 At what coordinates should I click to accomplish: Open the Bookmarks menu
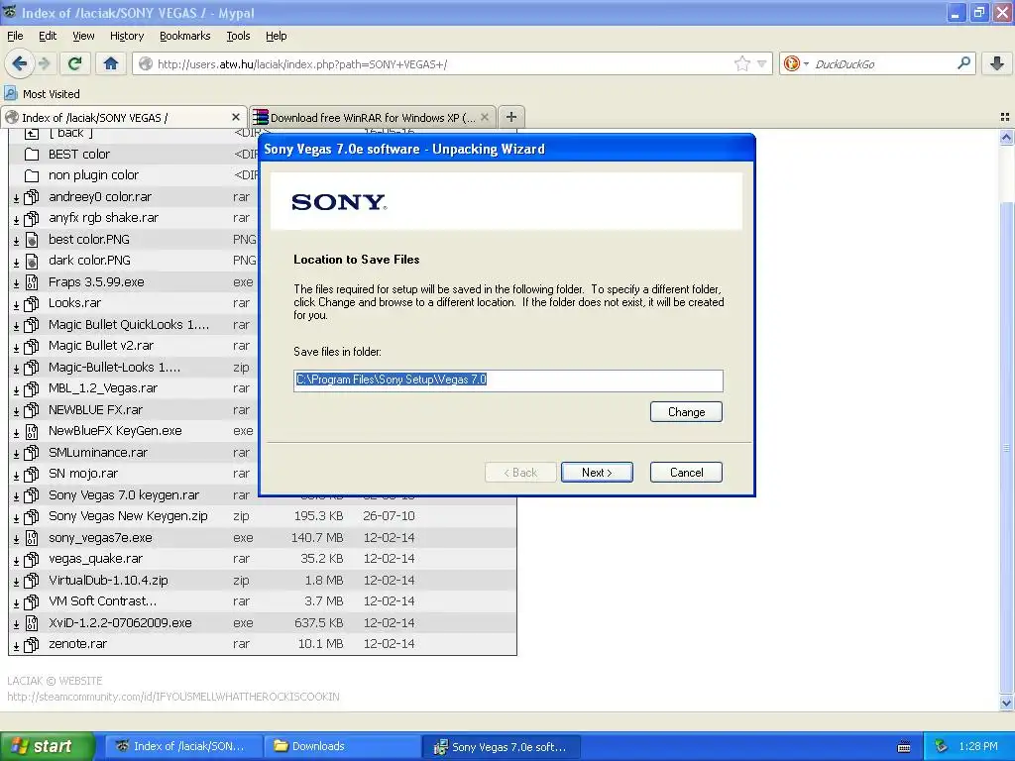[185, 36]
